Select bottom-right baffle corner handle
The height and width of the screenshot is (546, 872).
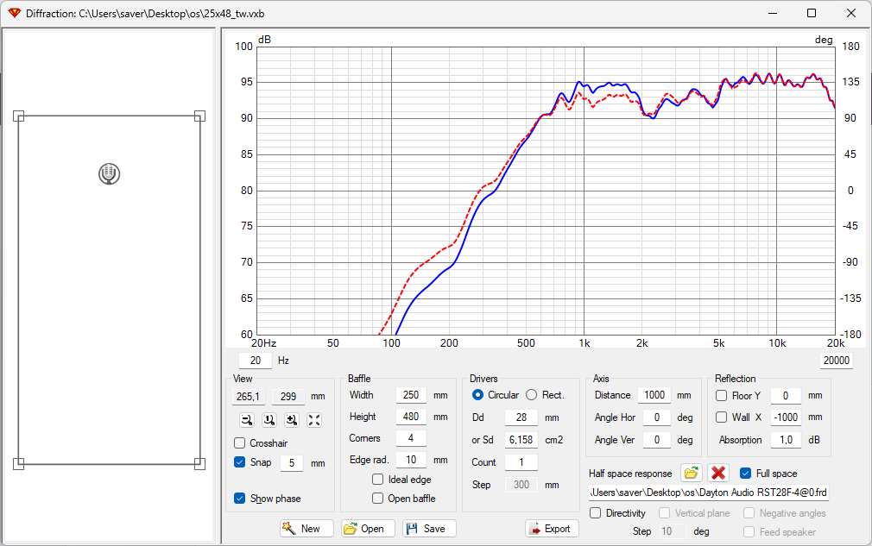tap(199, 464)
